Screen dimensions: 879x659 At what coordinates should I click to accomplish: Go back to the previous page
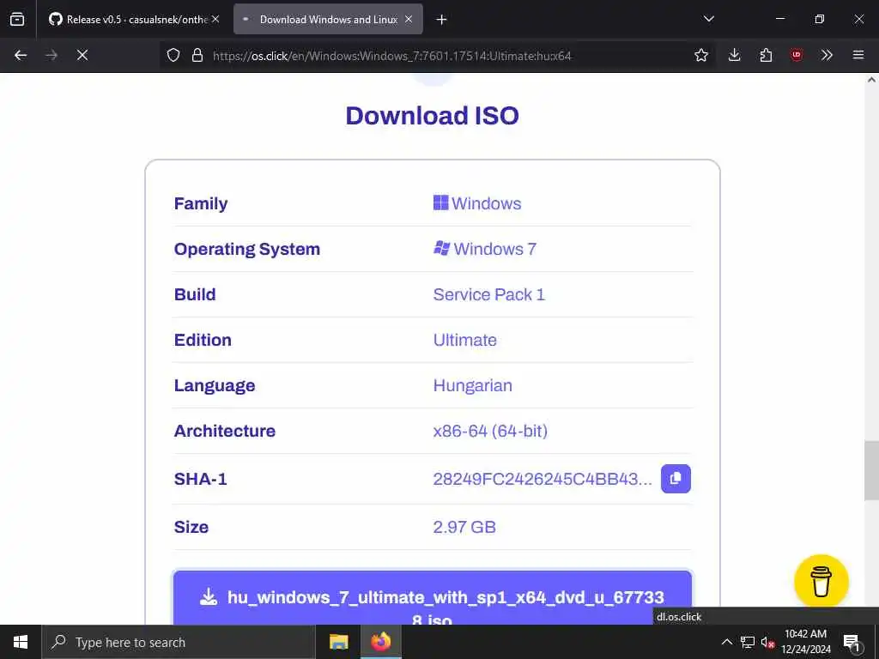(21, 55)
